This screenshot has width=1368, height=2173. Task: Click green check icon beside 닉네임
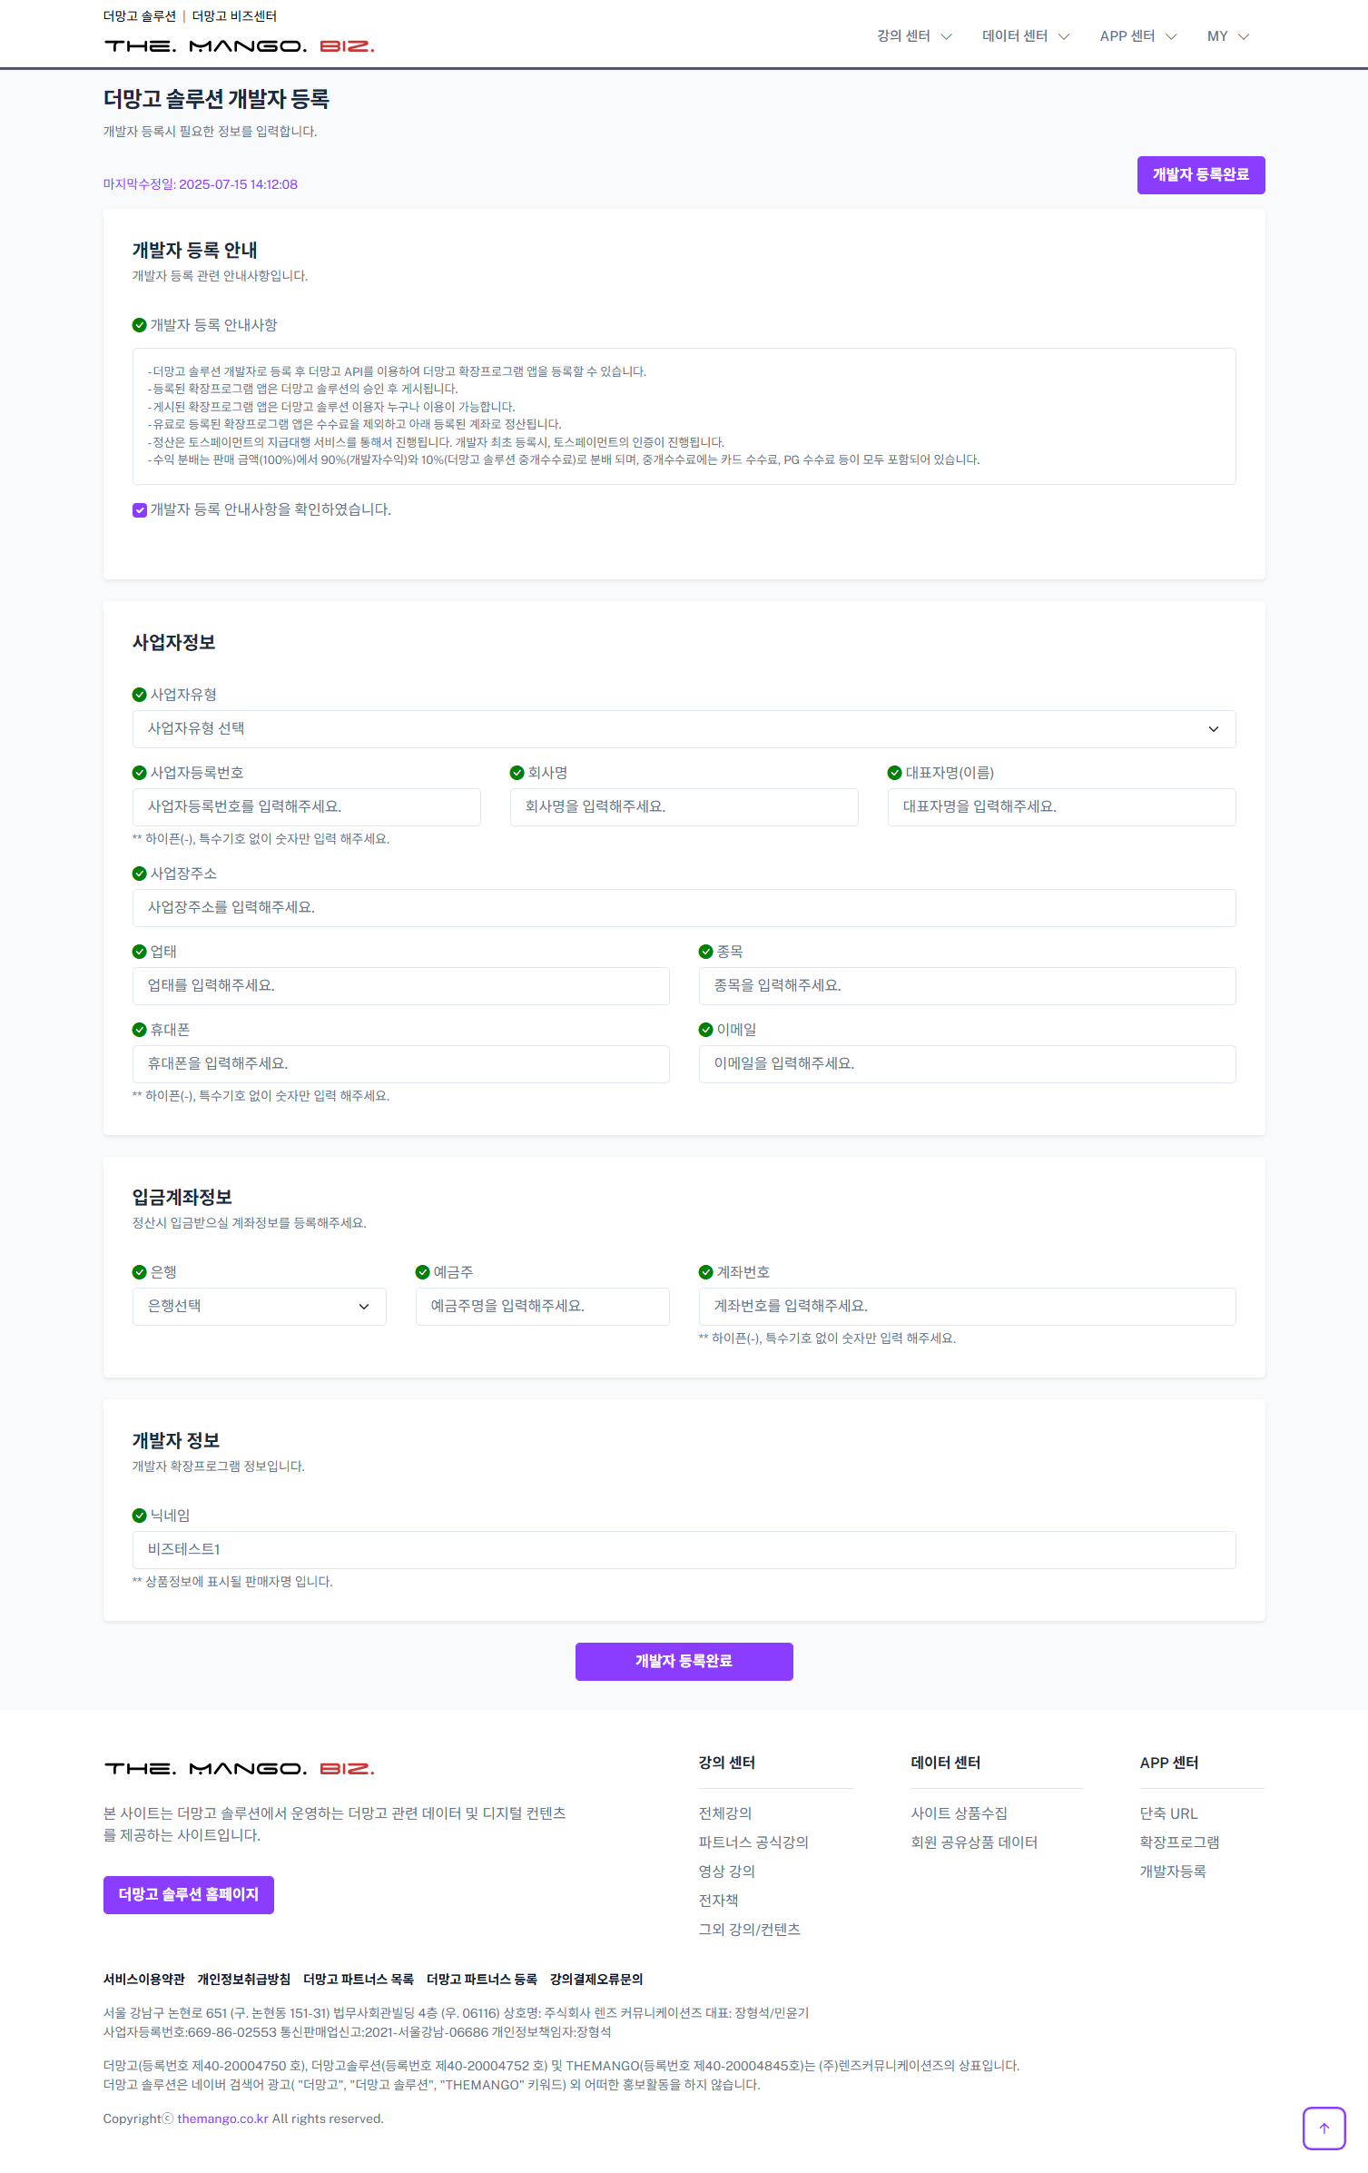139,1516
